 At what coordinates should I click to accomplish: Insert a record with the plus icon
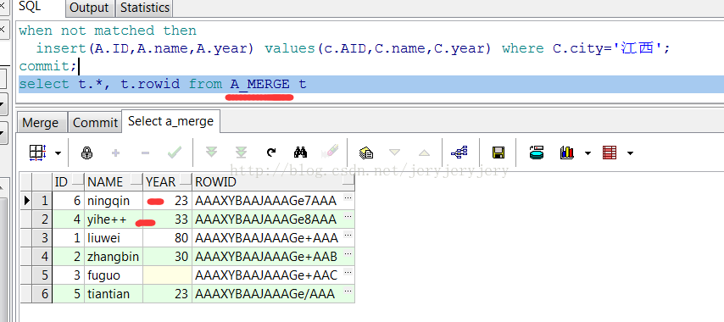[x=115, y=153]
